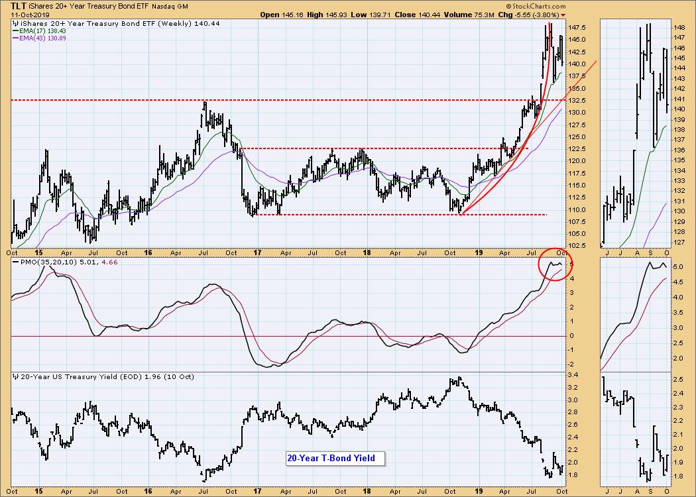Click the purple line marker for EMA(43)

[x=15, y=38]
